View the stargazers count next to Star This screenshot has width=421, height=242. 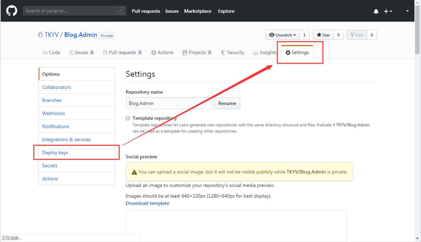338,35
